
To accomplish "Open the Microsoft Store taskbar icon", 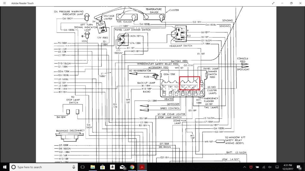I will click(x=102, y=167).
